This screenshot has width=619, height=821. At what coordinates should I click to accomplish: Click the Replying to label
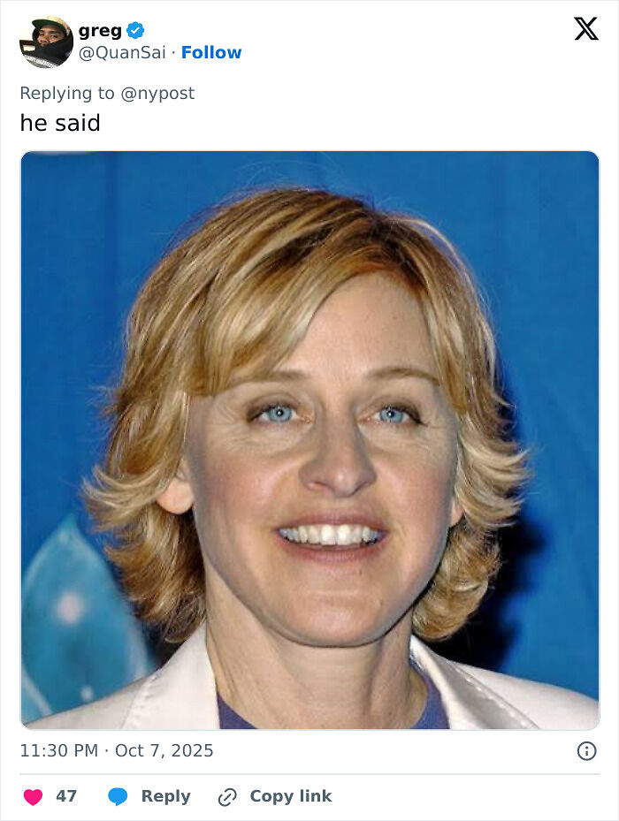67,93
